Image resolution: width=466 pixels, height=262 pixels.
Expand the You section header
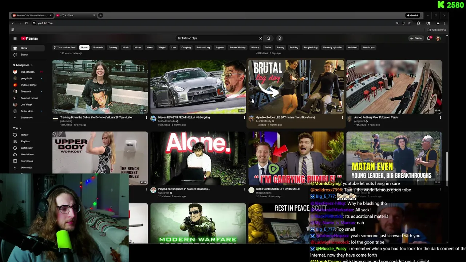[x=17, y=128]
